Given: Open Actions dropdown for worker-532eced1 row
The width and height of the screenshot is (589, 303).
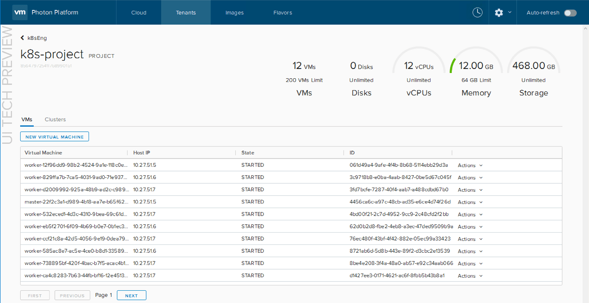Looking at the screenshot, I should tap(470, 214).
